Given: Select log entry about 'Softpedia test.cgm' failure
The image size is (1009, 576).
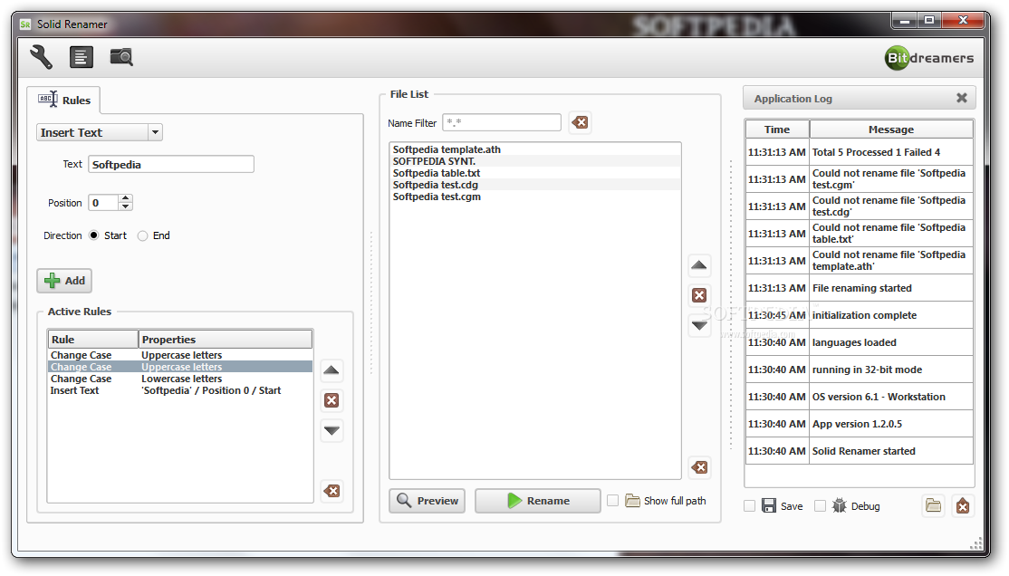Looking at the screenshot, I should pos(859,179).
